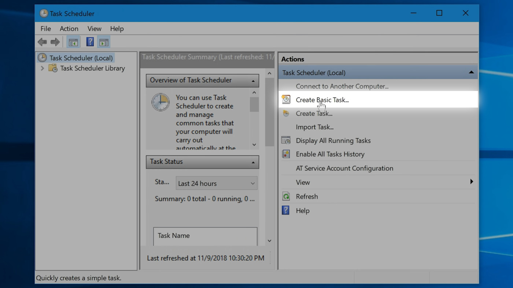Maximize the Task Scheduler window
This screenshot has width=513, height=288.
pyautogui.click(x=439, y=13)
